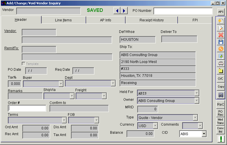Open the Receipt History tab
The image size is (227, 145).
tap(151, 20)
